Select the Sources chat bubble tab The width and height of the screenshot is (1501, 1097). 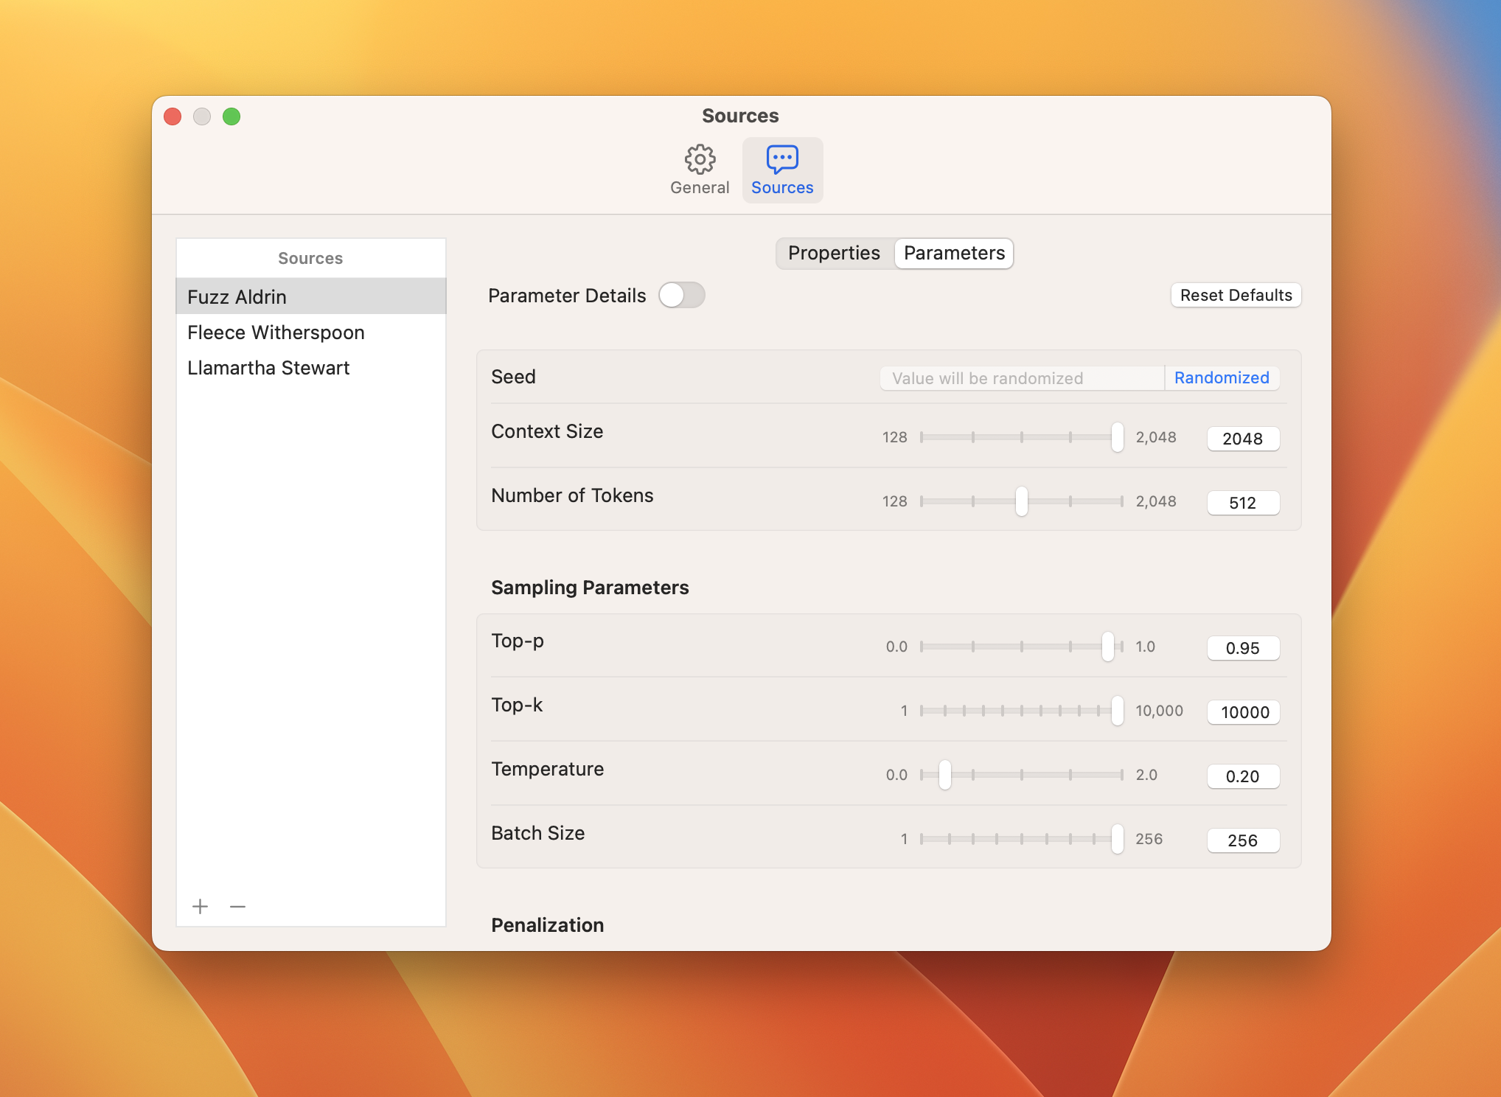pyautogui.click(x=782, y=170)
